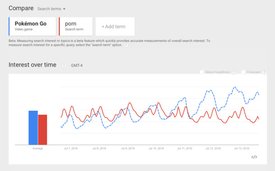Screen dimensions: 275x171
Task: Click the Jul 13, 2016 axis label
Action: pyautogui.click(x=242, y=148)
